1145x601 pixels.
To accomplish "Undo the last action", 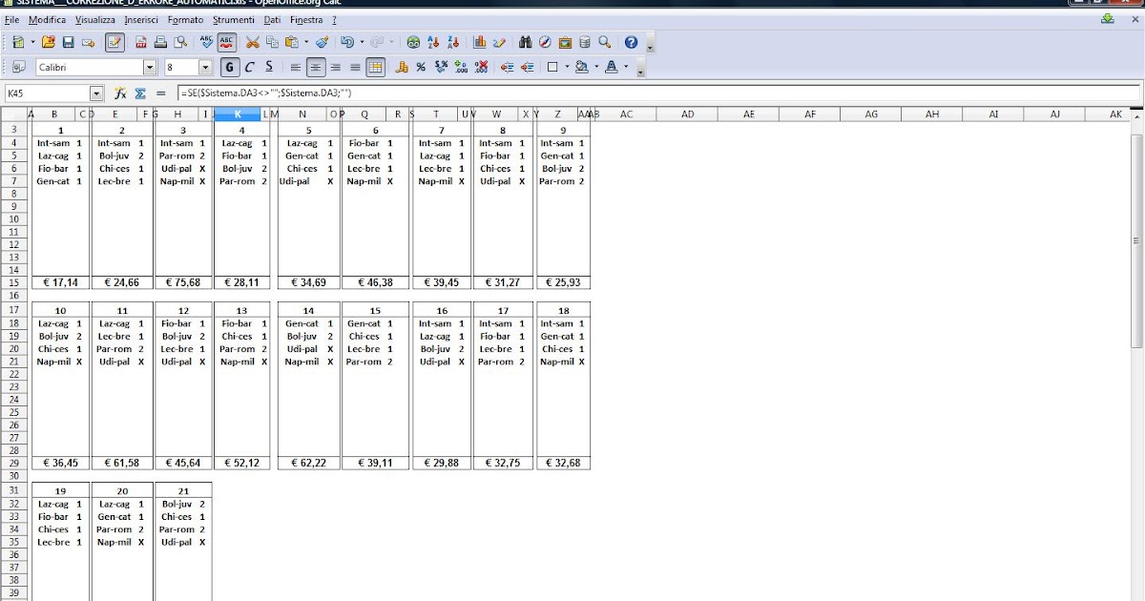I will (347, 42).
